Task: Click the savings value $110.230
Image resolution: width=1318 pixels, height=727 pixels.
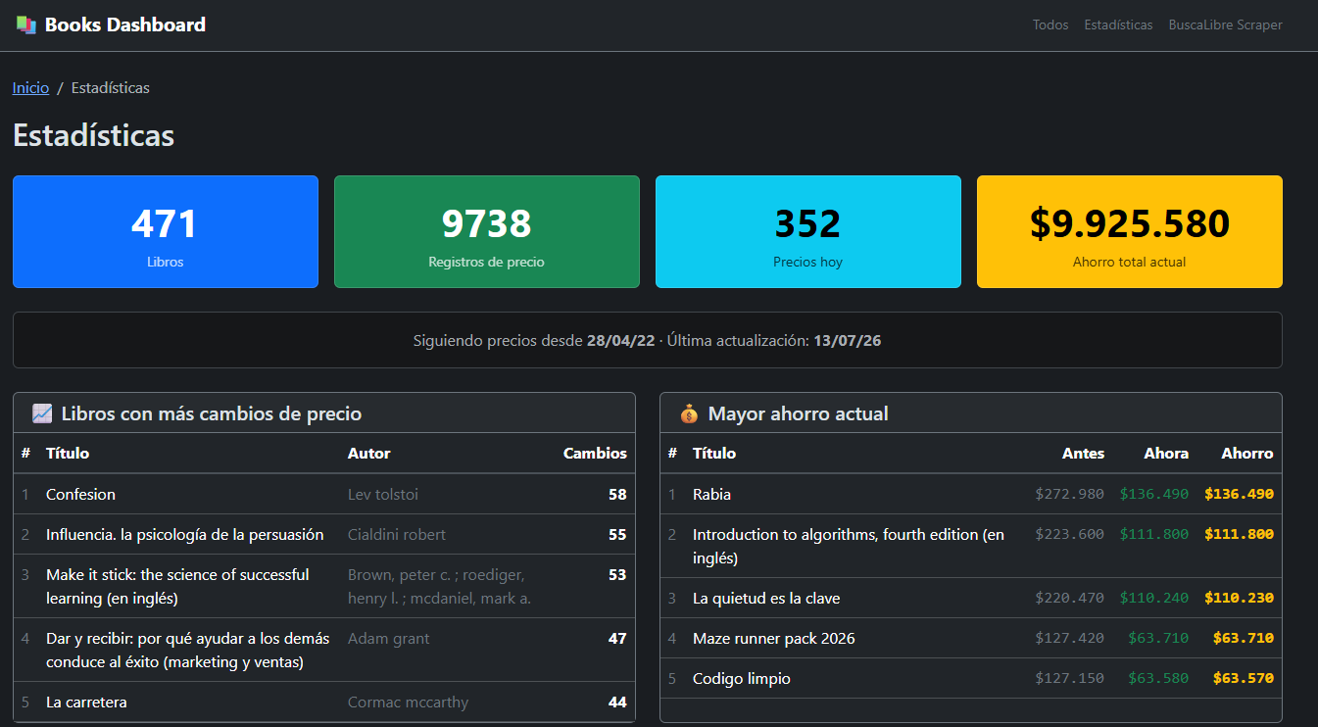Action: point(1240,599)
